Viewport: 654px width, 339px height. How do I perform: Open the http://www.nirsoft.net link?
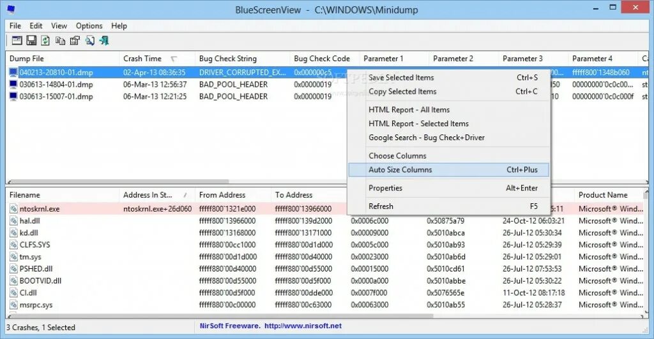coord(303,326)
